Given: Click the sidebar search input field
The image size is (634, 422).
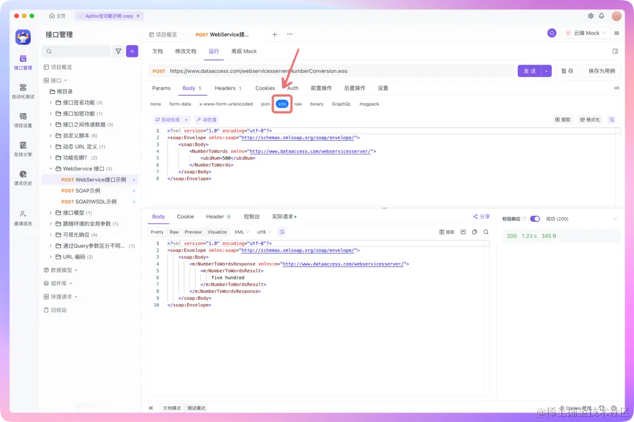Looking at the screenshot, I should [x=76, y=51].
